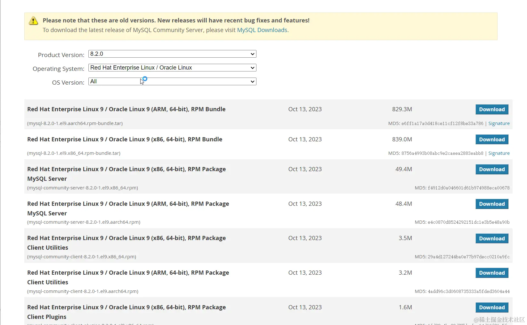Screen dimensions: 527x325
Task: Click the 3.2M file size
Action: pyautogui.click(x=405, y=273)
